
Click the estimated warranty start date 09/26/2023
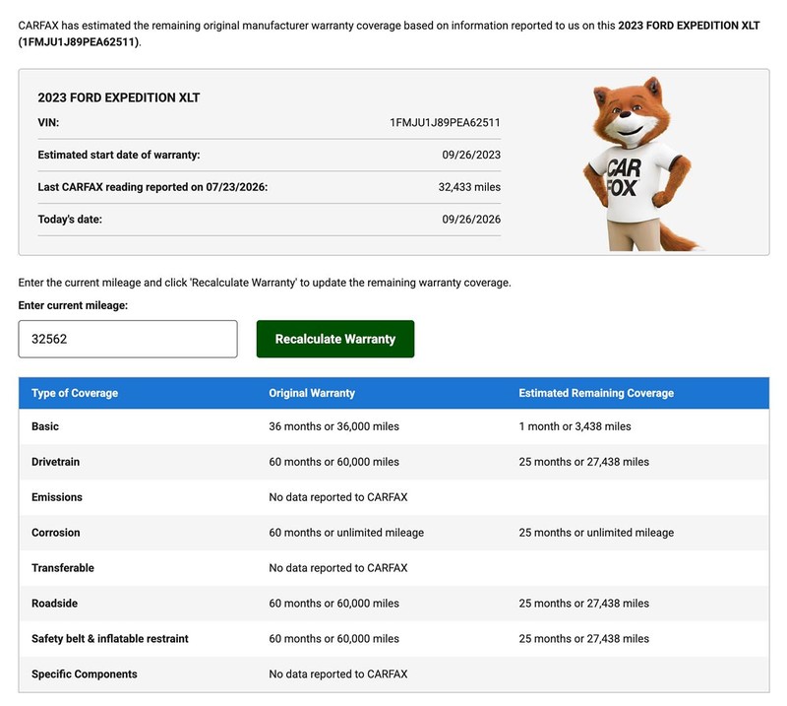coord(471,155)
